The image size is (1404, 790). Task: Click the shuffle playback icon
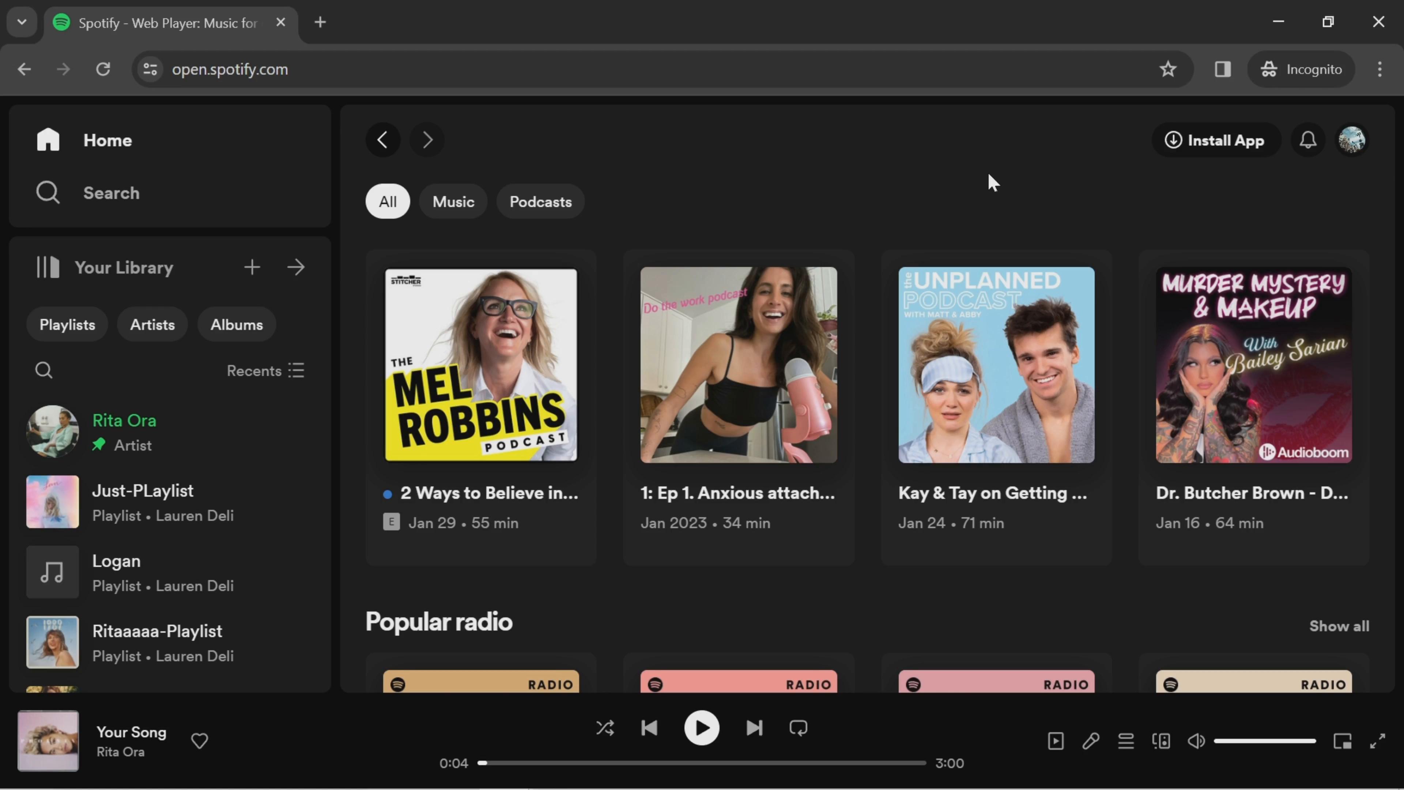(x=605, y=727)
